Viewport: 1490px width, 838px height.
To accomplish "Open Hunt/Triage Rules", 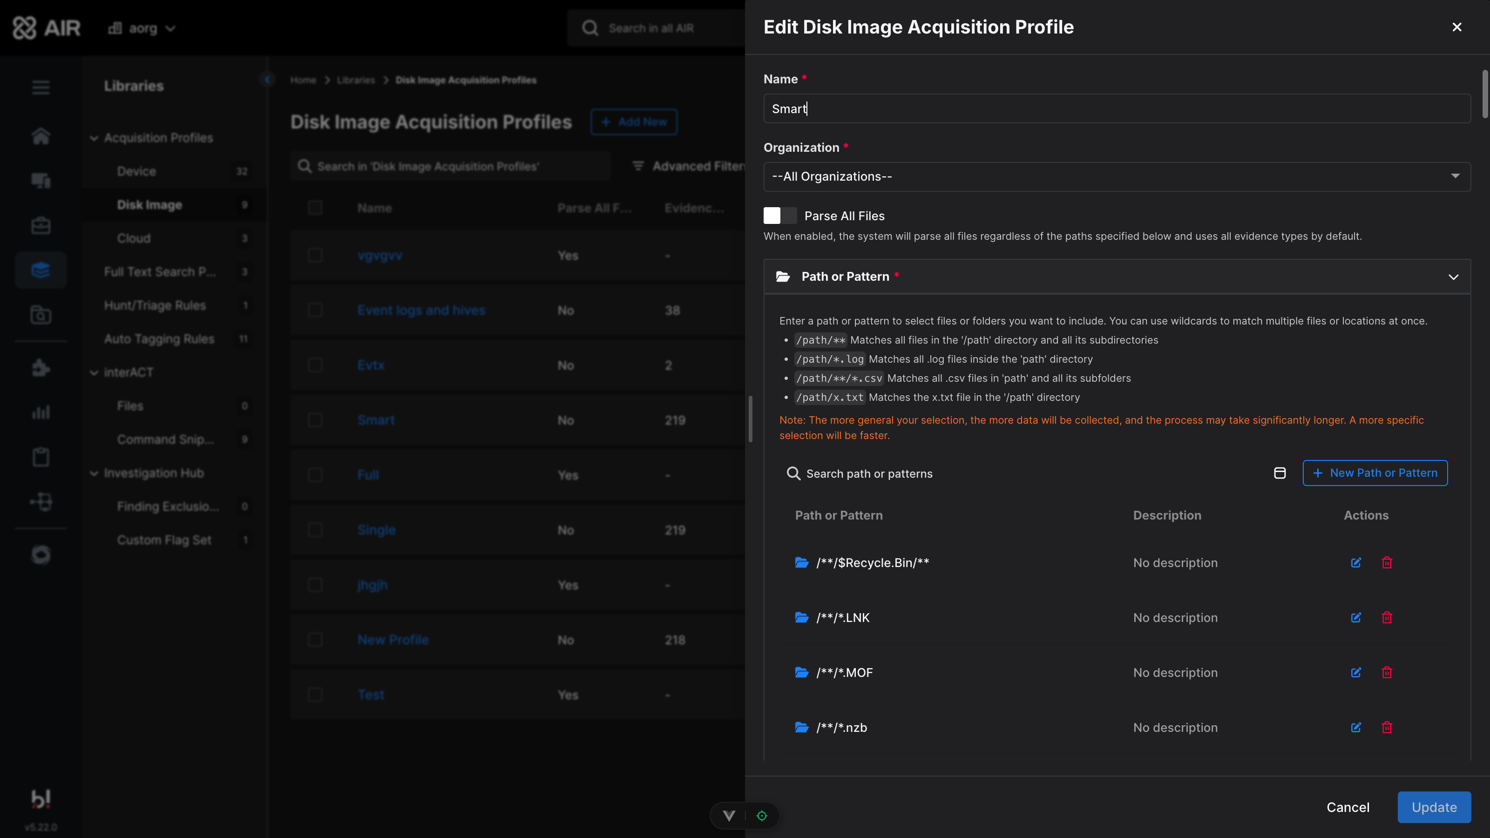I will coord(155,305).
